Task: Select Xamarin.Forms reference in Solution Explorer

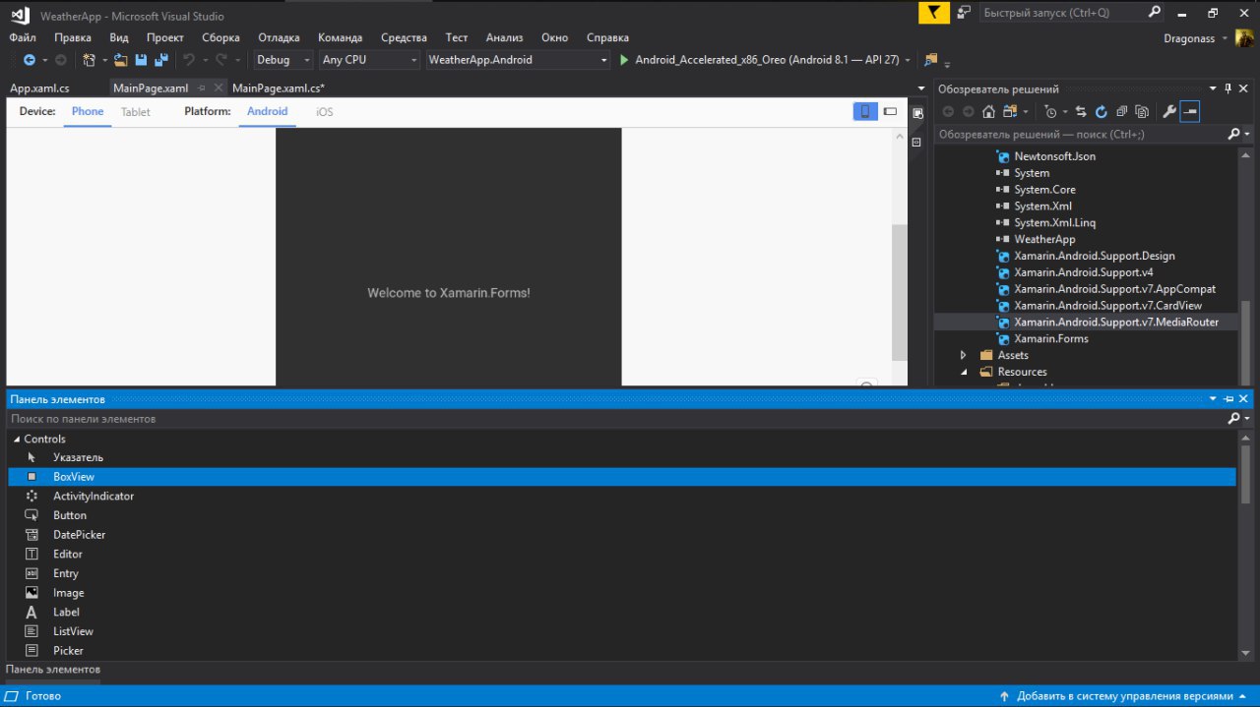Action: (x=1051, y=338)
